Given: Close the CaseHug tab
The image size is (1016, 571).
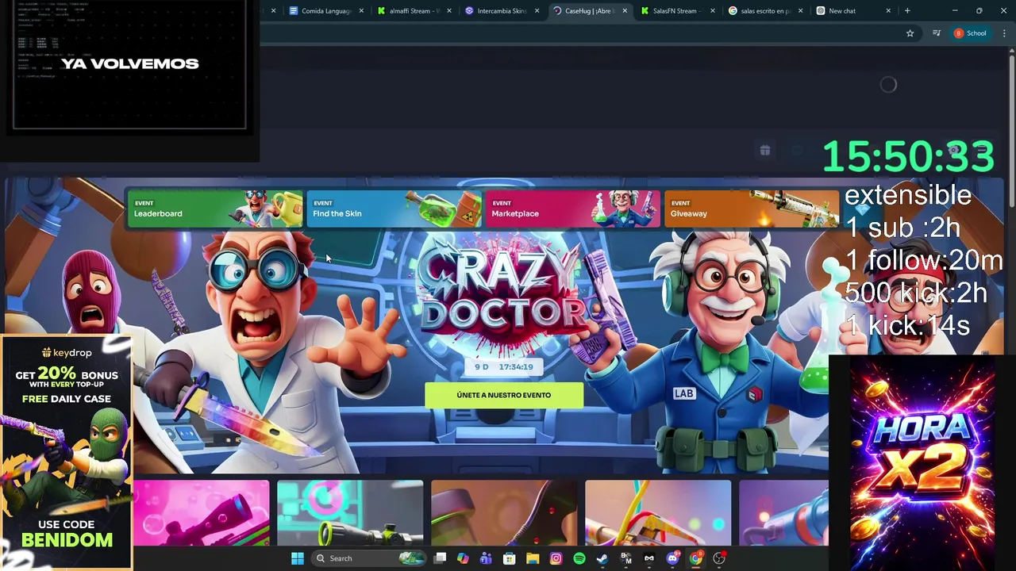Looking at the screenshot, I should point(625,11).
